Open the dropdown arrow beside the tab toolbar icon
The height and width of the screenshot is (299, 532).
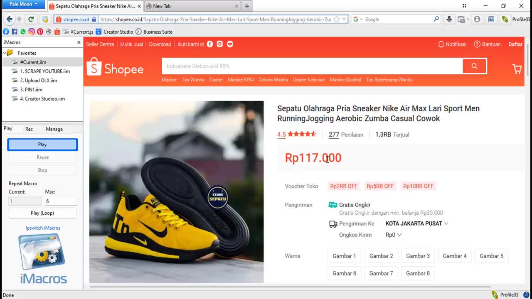coord(468,19)
